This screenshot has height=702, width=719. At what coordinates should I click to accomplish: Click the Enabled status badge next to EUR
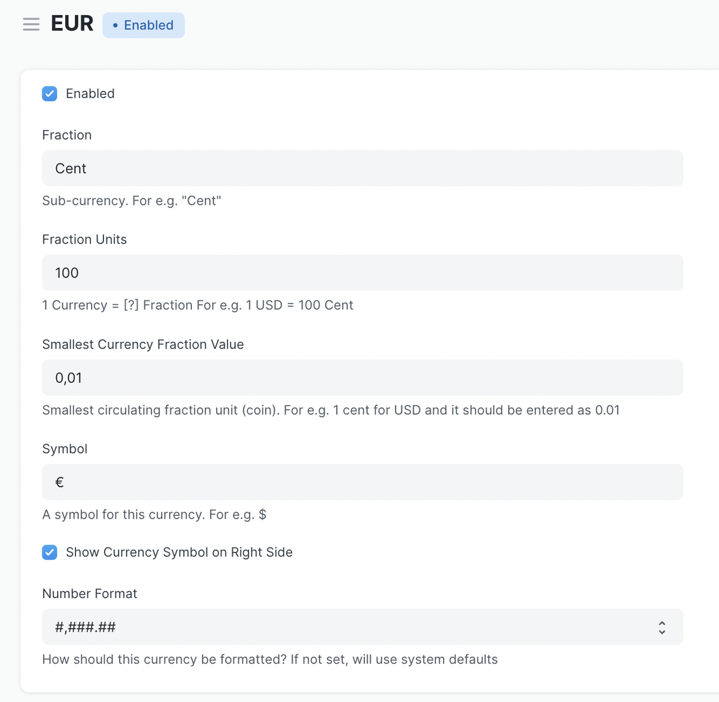pos(143,25)
